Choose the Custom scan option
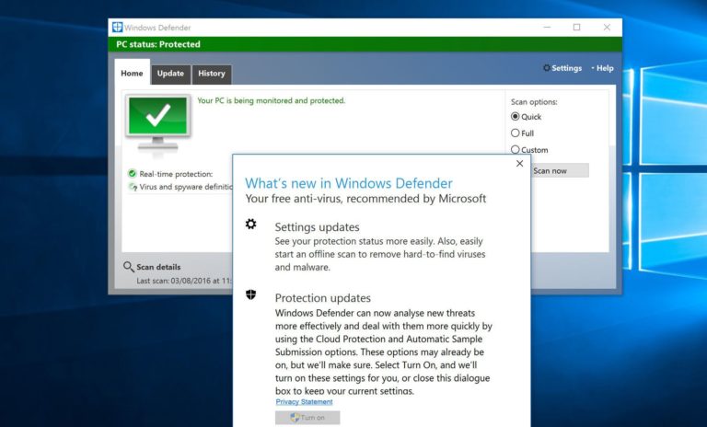The width and height of the screenshot is (707, 427). [516, 149]
